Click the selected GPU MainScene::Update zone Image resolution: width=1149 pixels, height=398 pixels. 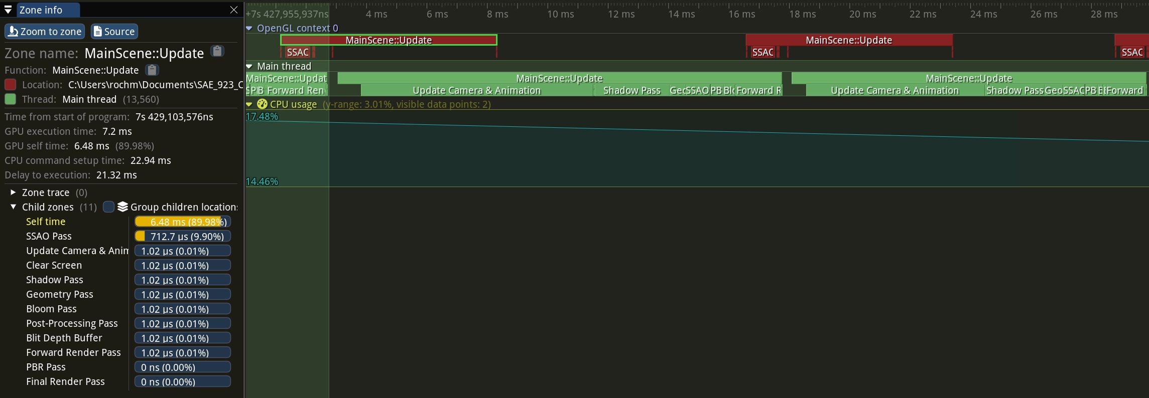point(389,40)
